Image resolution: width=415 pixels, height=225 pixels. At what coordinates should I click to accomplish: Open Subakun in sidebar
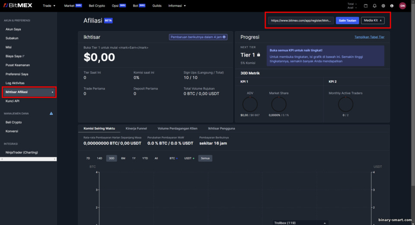[12, 38]
